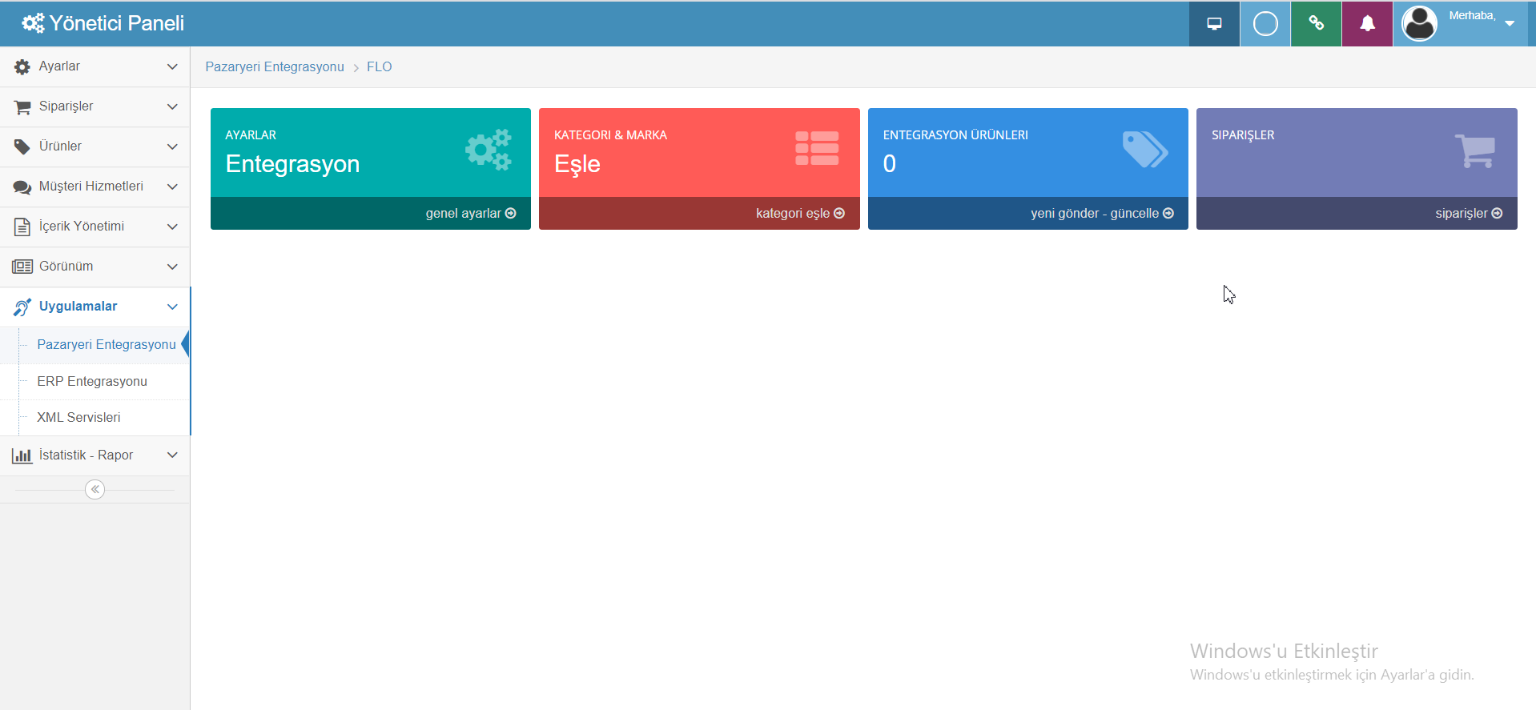Click the Ürünler tag icon in sidebar
Image resolution: width=1536 pixels, height=710 pixels.
tap(22, 146)
